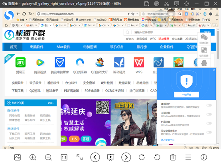Toggle the 基础防护 switch

pos(209,105)
